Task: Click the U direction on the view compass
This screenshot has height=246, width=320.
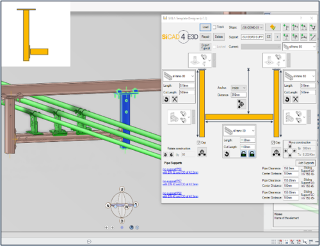Action: point(122,189)
